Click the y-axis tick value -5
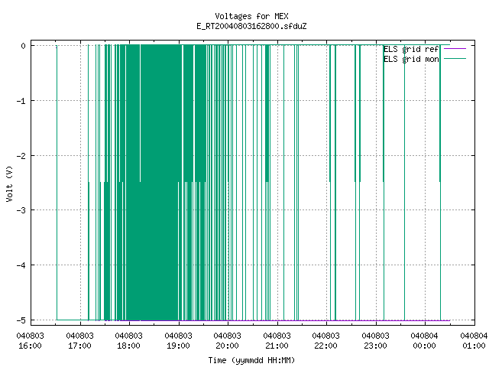Image resolution: width=489 pixels, height=367 pixels. [x=21, y=320]
